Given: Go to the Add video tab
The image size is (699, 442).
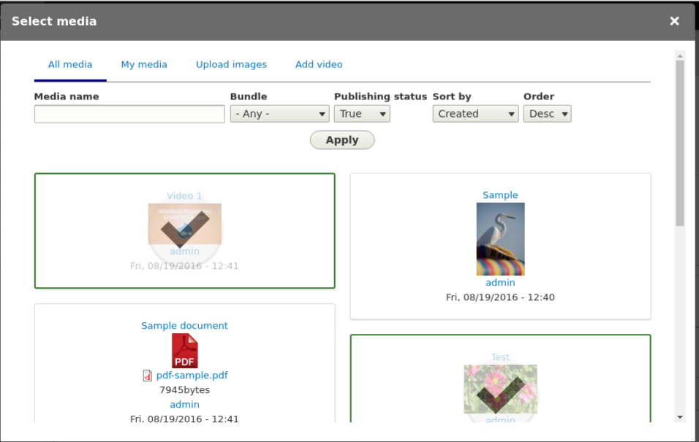Looking at the screenshot, I should tap(319, 64).
